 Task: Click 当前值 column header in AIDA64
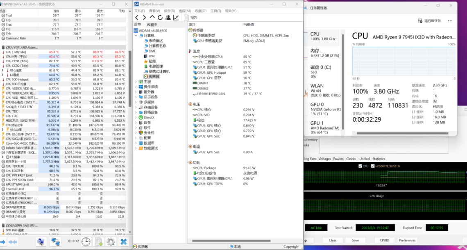click(249, 25)
